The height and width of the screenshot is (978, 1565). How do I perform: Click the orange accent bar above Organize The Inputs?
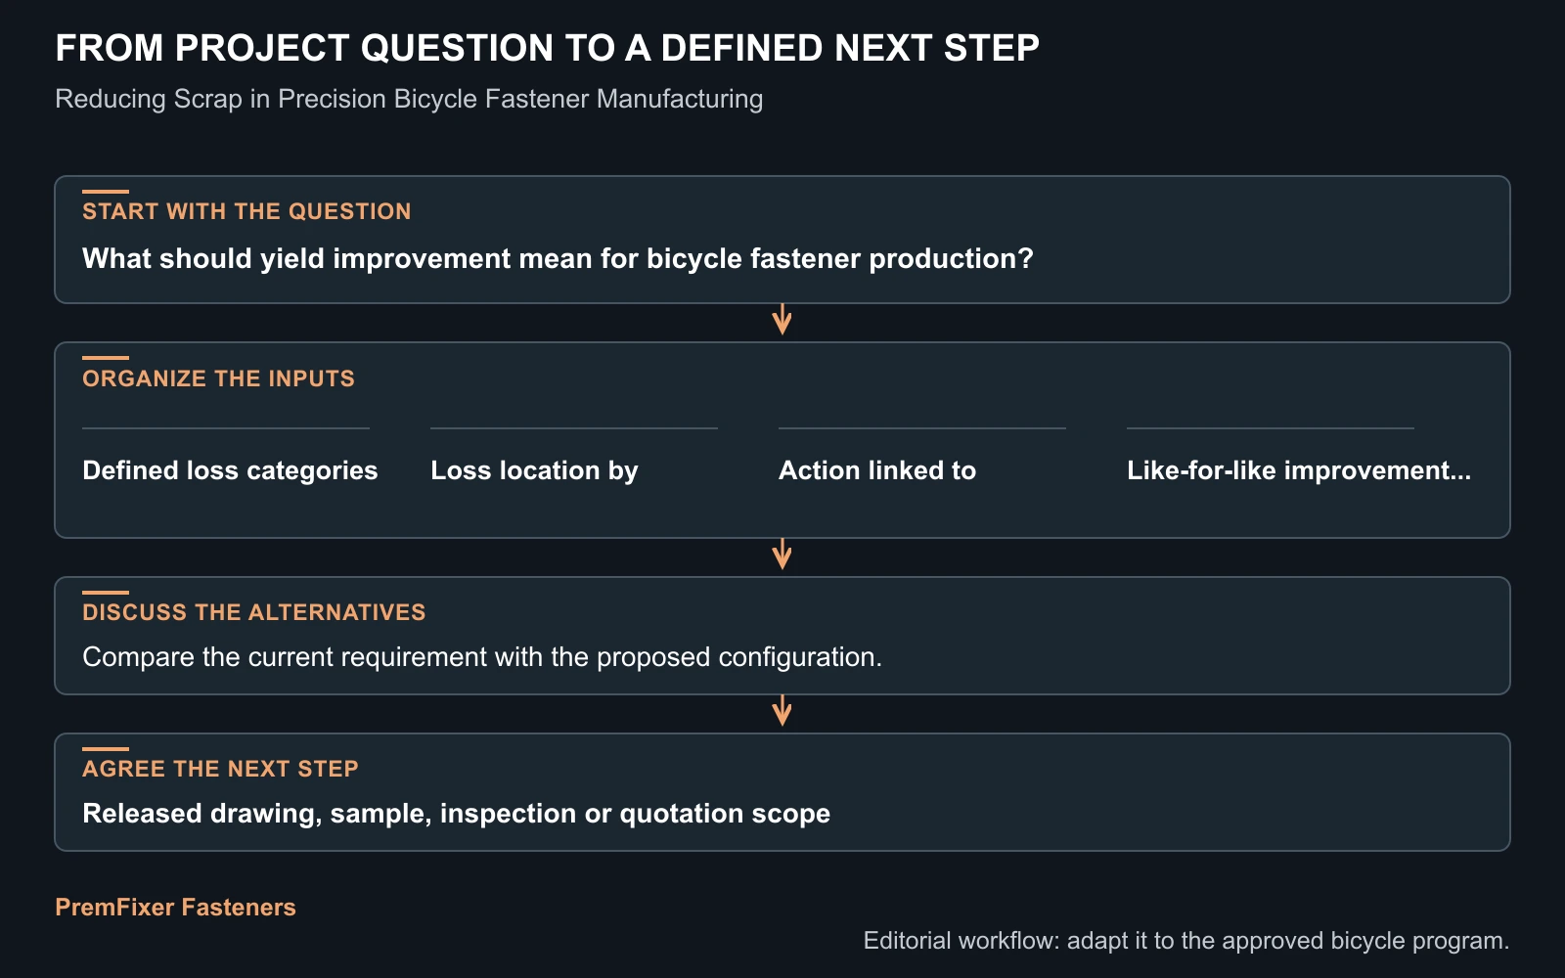click(x=106, y=358)
